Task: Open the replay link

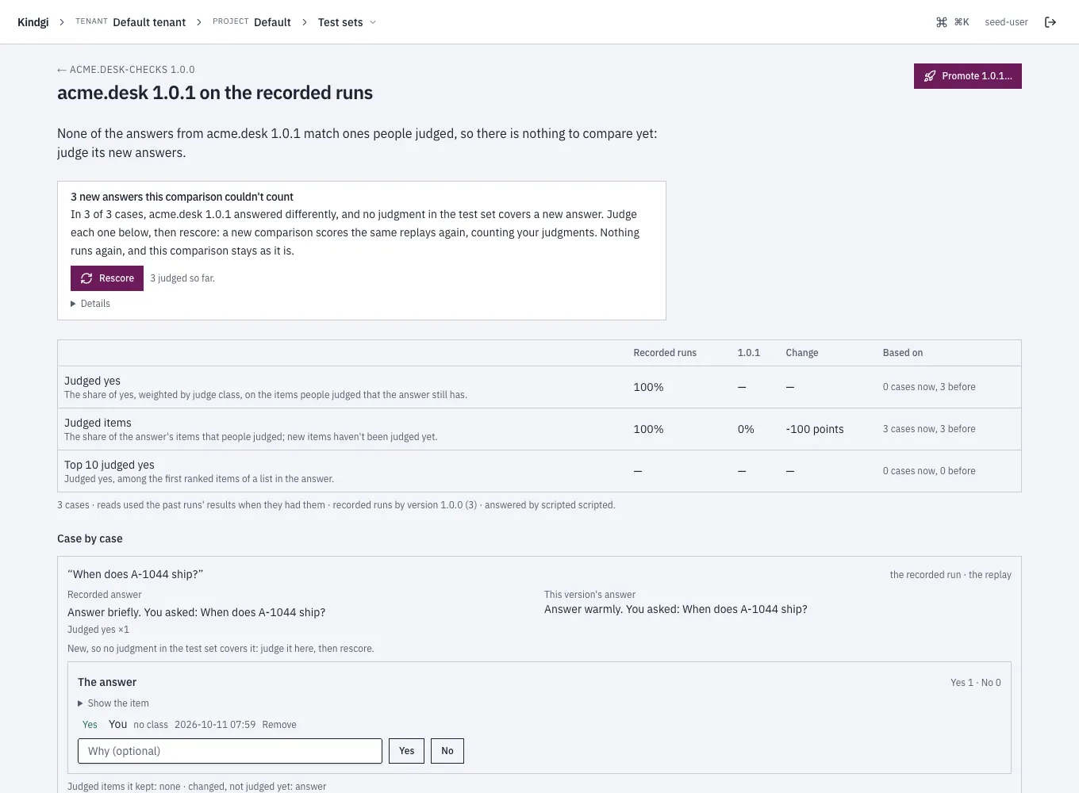Action: point(990,575)
